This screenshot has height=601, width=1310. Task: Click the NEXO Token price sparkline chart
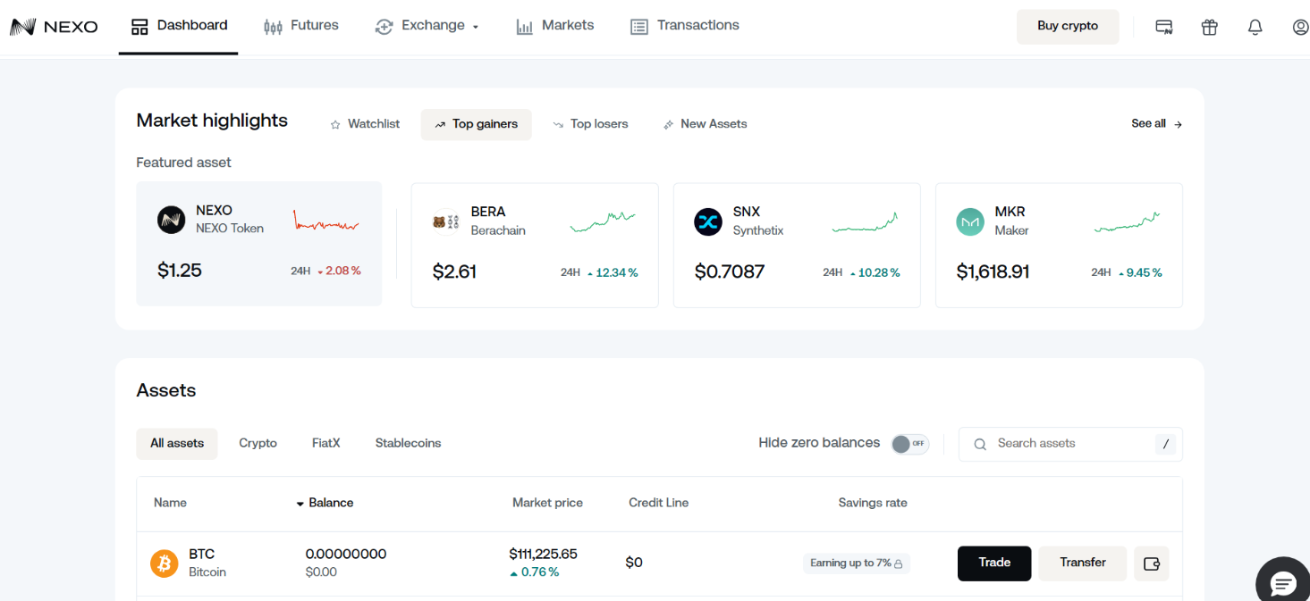pos(326,221)
